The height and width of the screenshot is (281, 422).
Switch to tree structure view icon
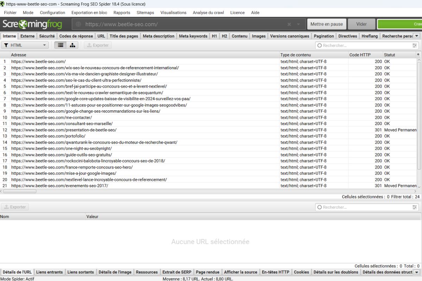72,45
